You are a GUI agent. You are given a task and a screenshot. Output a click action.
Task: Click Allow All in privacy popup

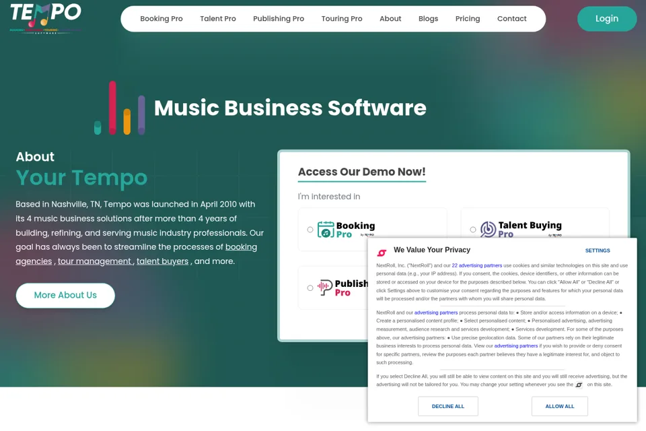(x=559, y=406)
